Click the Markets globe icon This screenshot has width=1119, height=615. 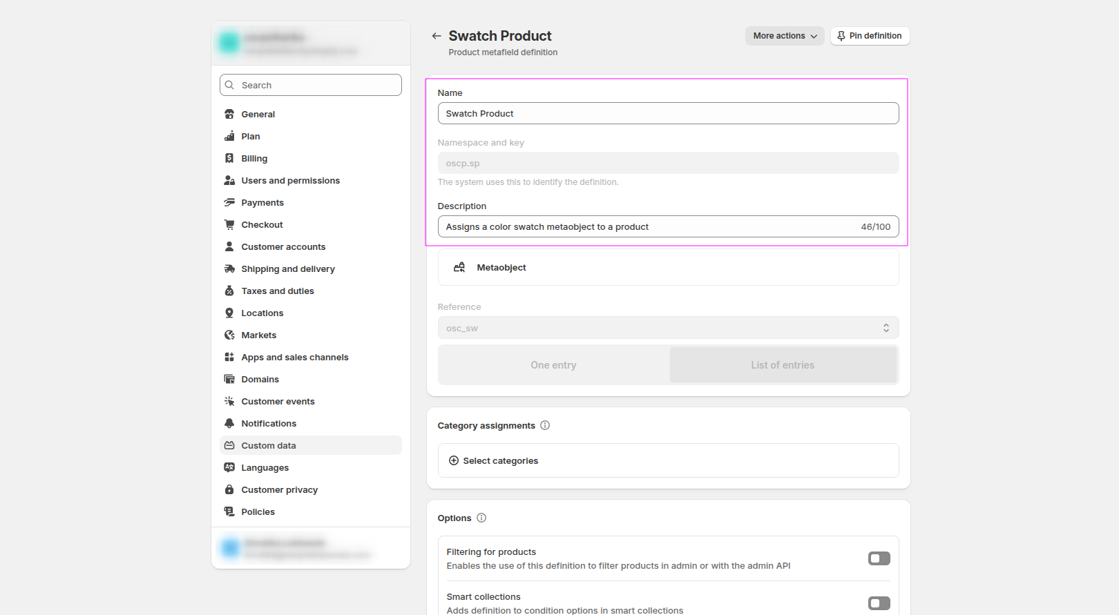coord(229,335)
